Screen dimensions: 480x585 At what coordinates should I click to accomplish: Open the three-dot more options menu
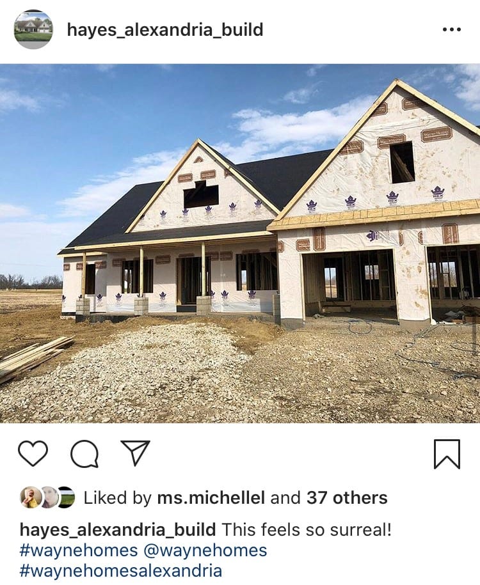pos(452,29)
